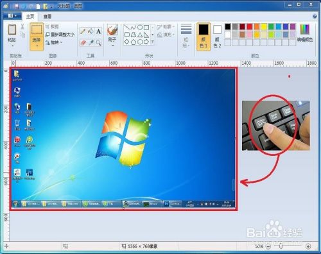Choose the Triangle shape

point(140,35)
